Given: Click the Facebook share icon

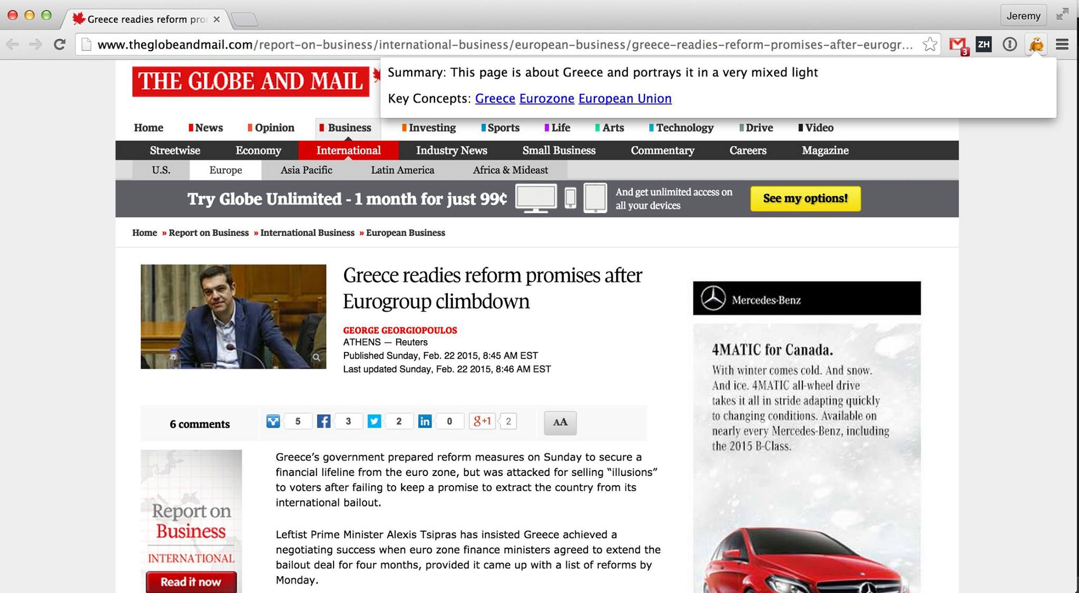Looking at the screenshot, I should click(323, 421).
